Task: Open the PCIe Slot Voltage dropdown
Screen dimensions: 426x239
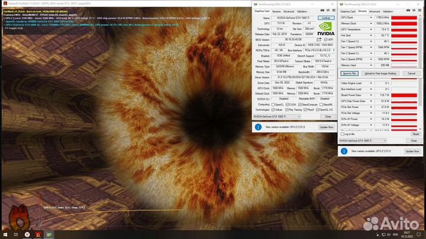Action: tap(371, 113)
